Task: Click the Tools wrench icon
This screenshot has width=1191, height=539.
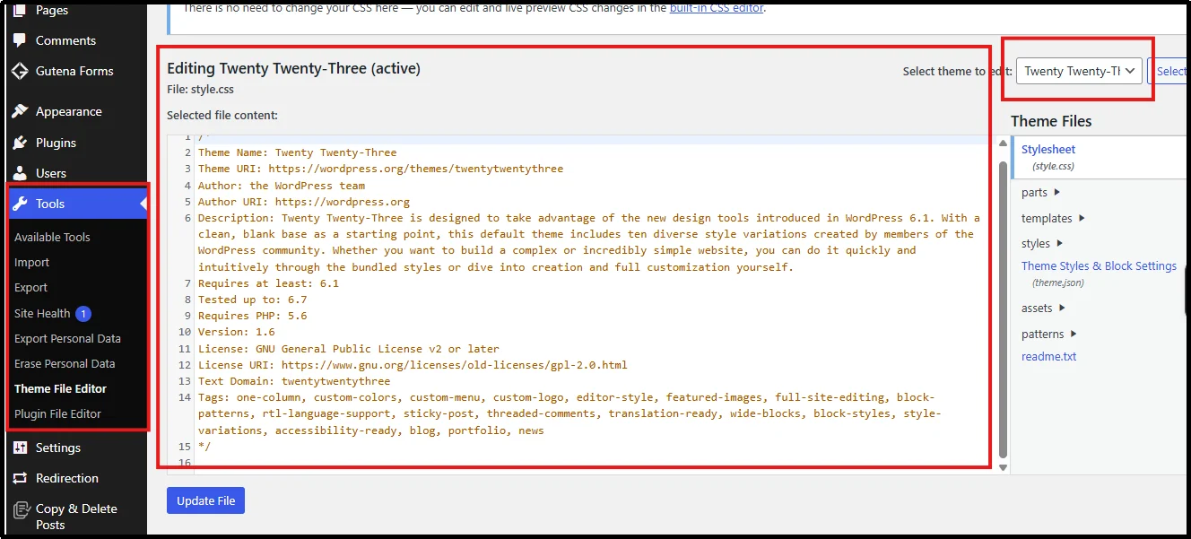Action: point(20,204)
